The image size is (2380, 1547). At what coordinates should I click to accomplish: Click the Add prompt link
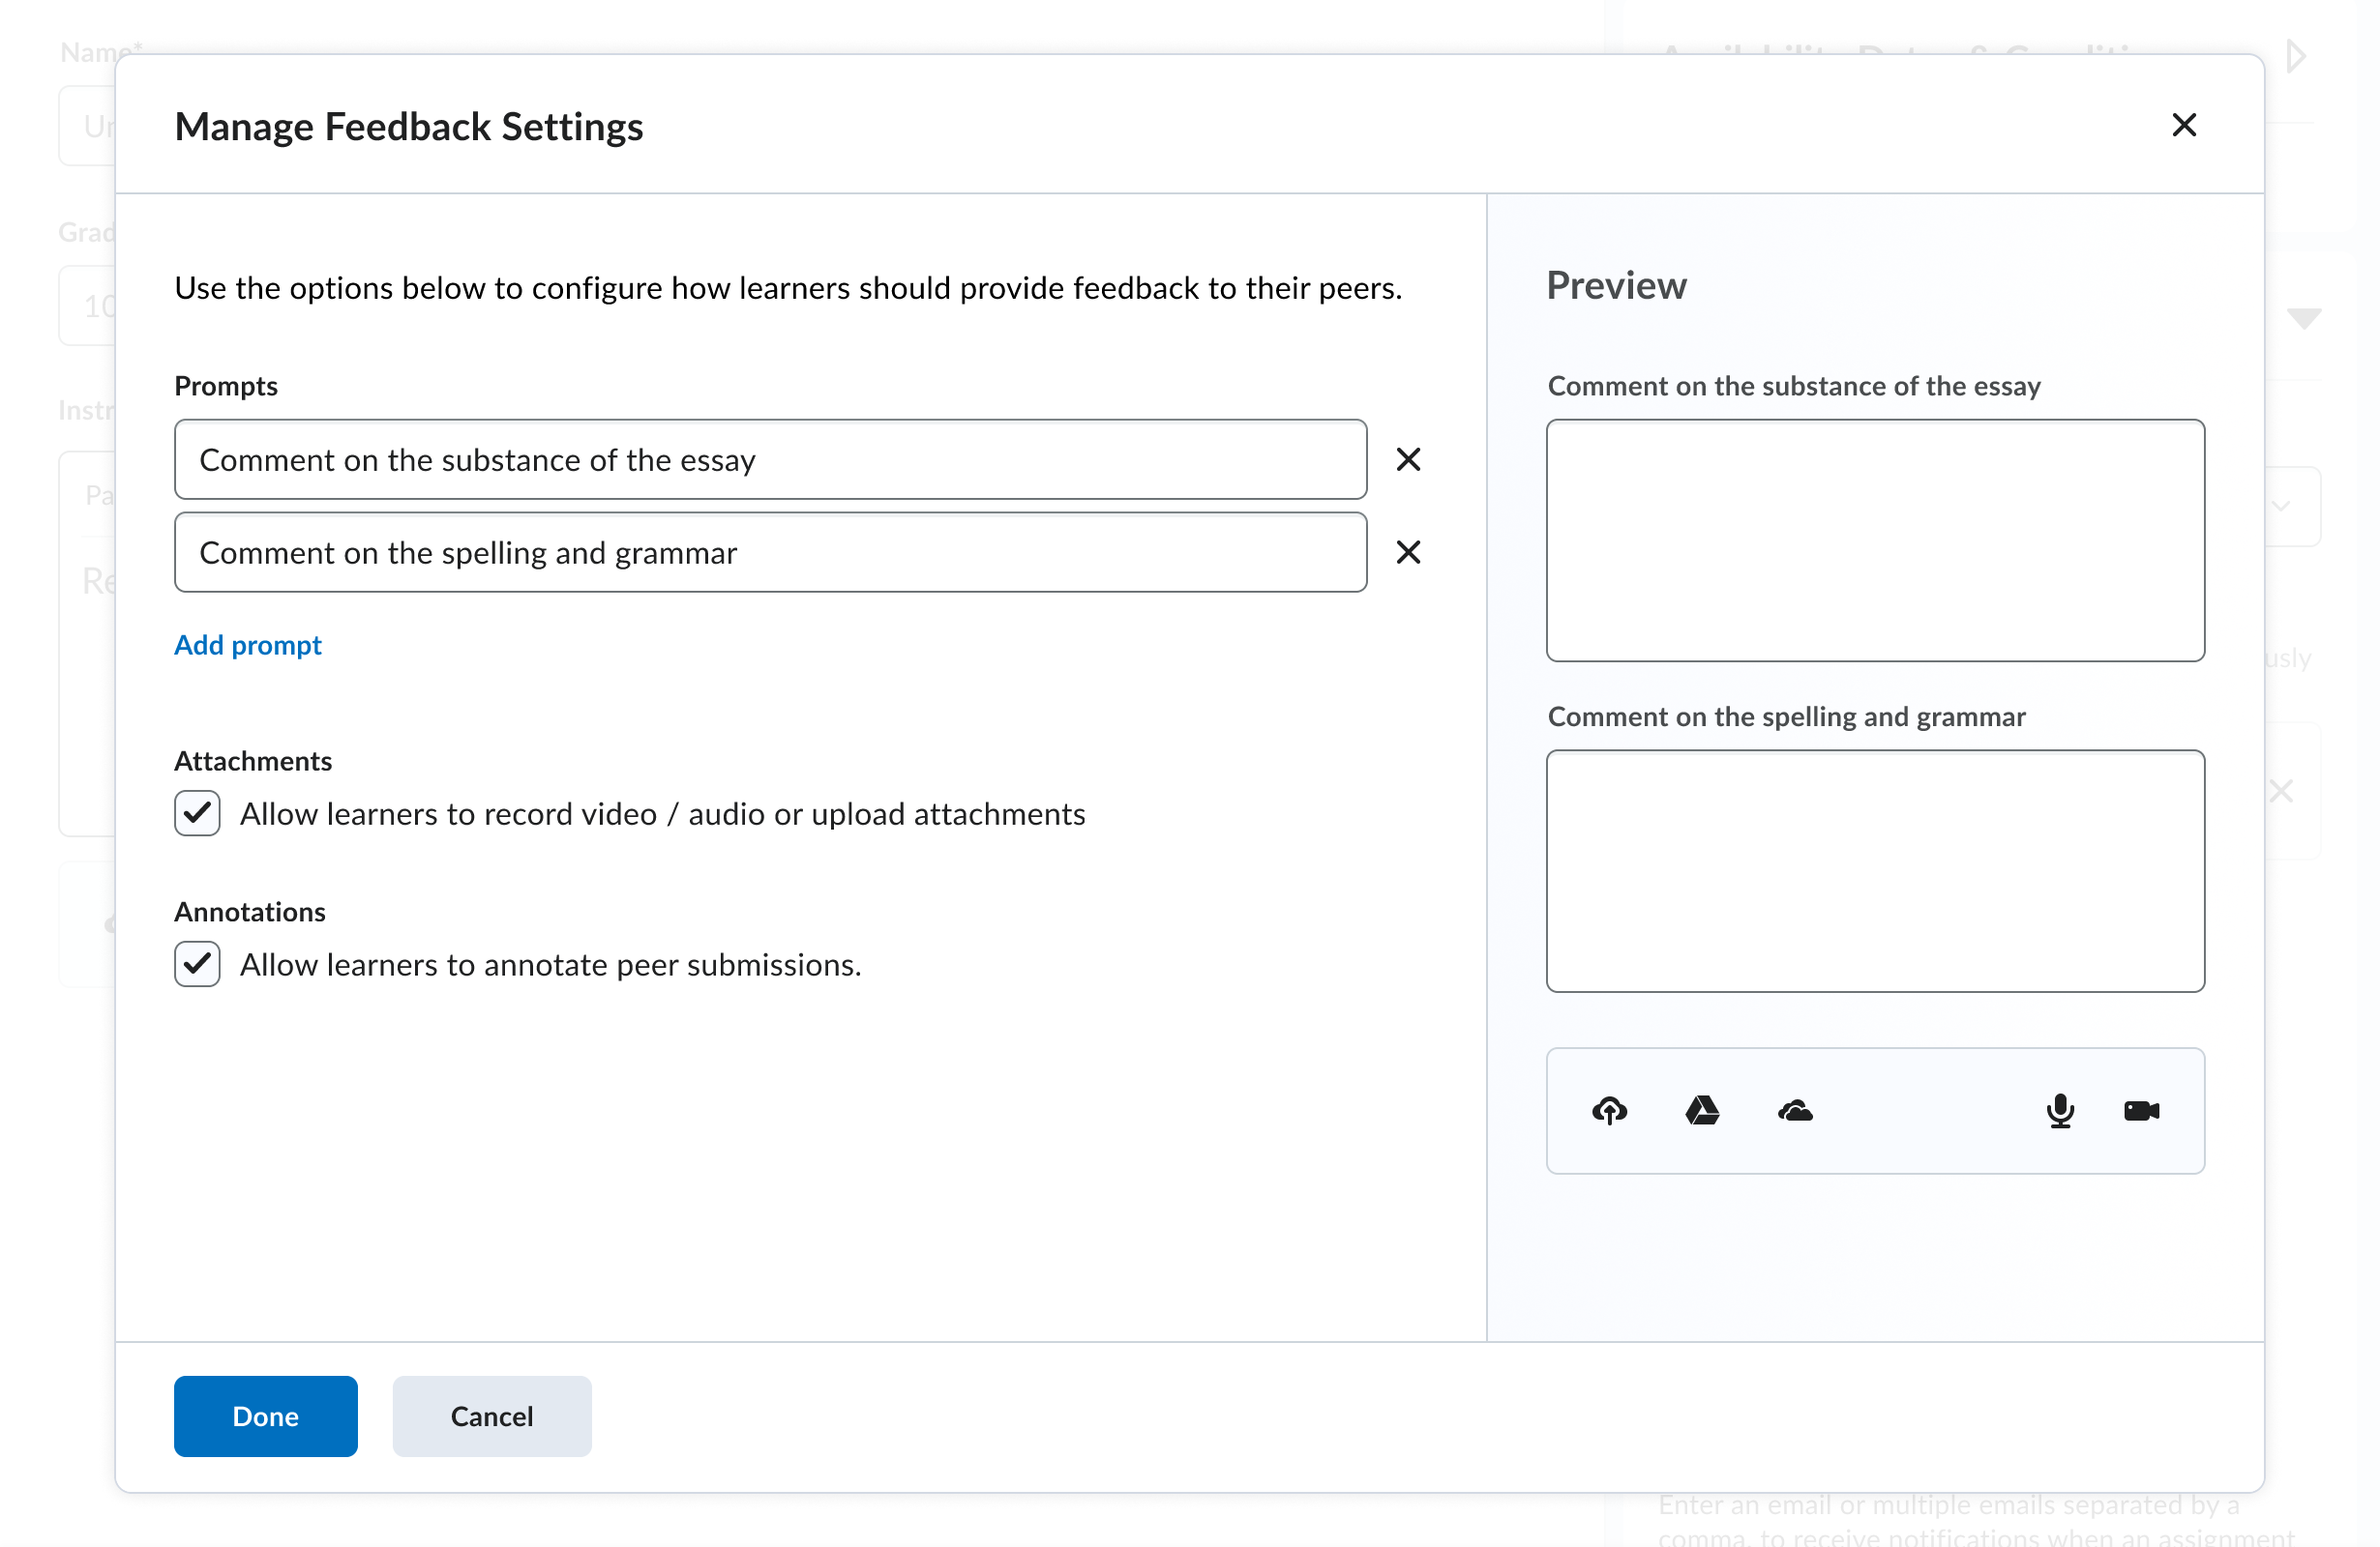click(248, 645)
